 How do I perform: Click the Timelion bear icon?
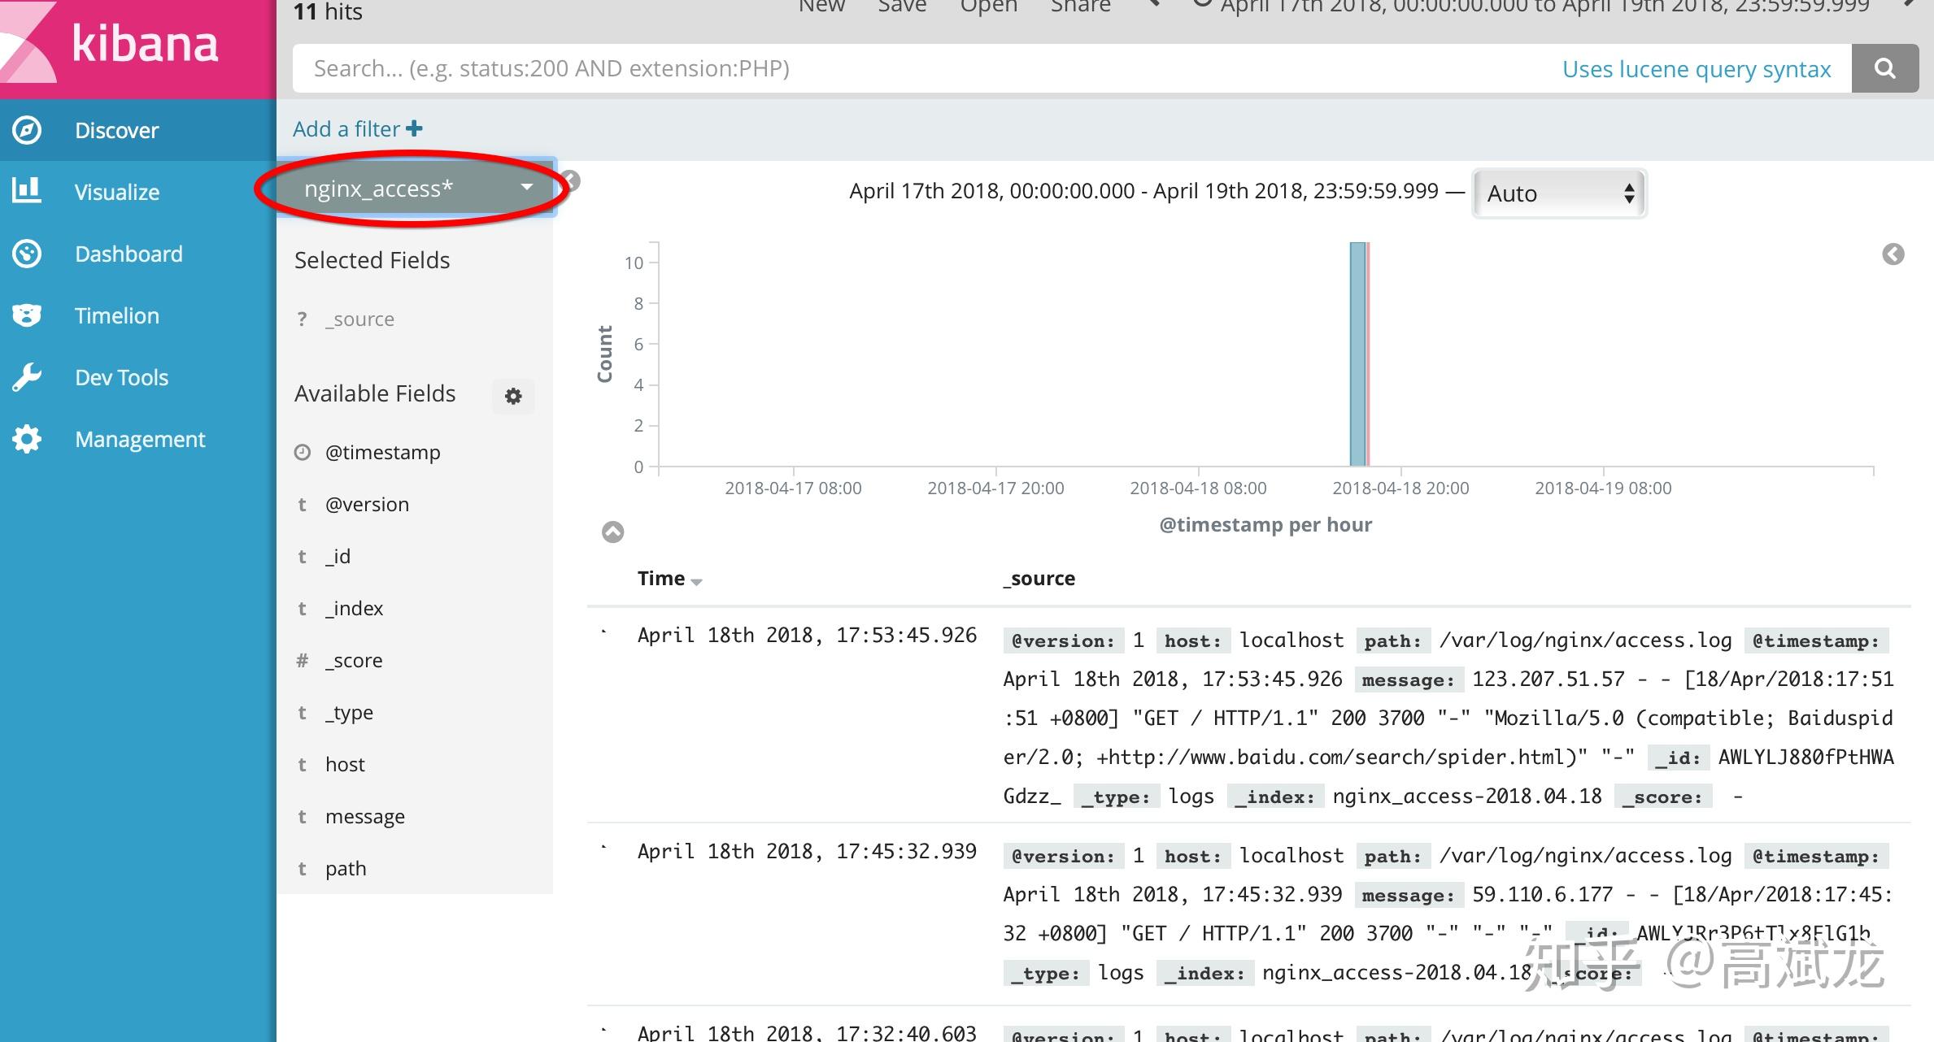pos(27,315)
